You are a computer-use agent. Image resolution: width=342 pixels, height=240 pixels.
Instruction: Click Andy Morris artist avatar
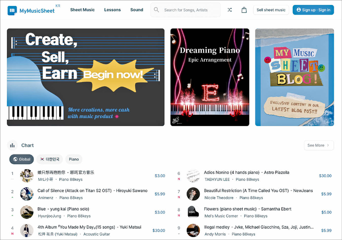coord(193,230)
